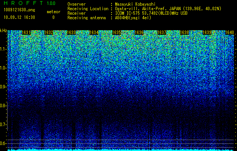Image resolution: width=237 pixels, height=151 pixels.
Task: Click the 0.8 frequency axis label
Action: point(3,106)
